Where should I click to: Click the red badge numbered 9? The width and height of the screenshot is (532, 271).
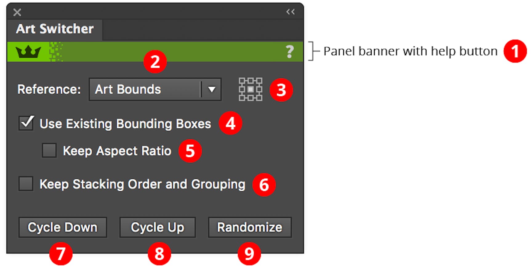[x=250, y=253]
